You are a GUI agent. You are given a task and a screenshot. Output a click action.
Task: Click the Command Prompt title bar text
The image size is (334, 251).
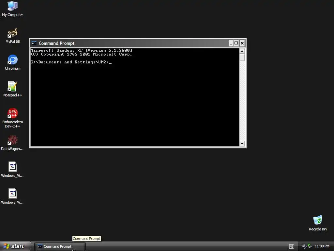[56, 43]
